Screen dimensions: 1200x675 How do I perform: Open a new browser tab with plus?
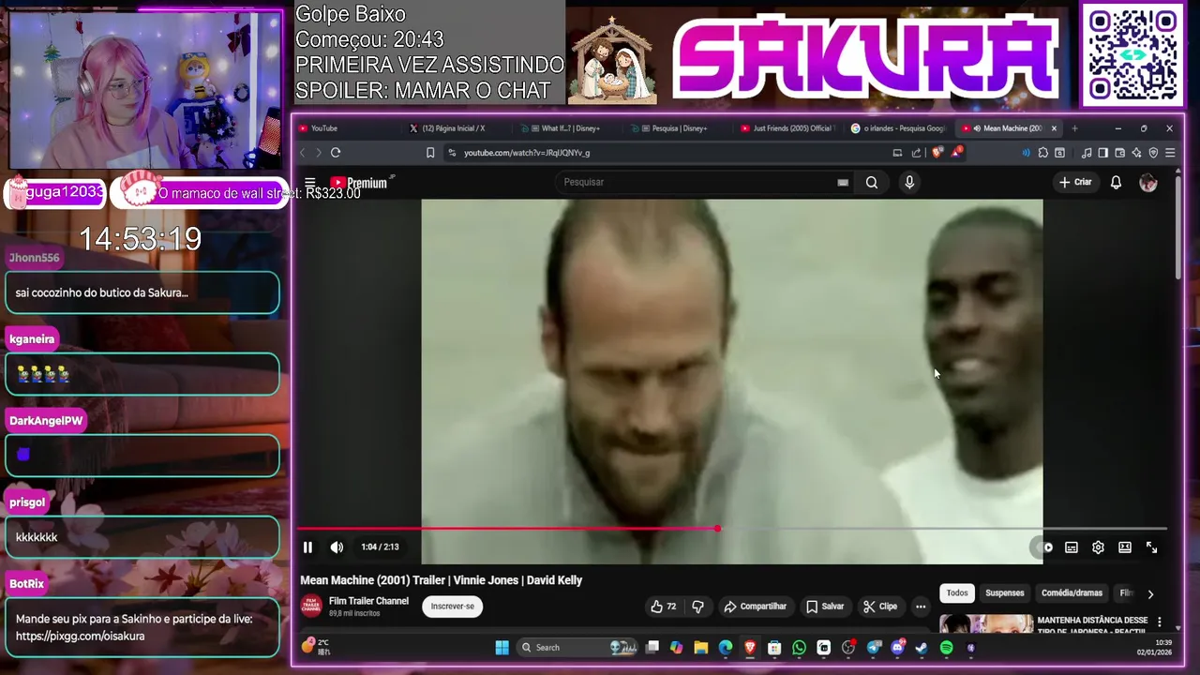pyautogui.click(x=1074, y=128)
